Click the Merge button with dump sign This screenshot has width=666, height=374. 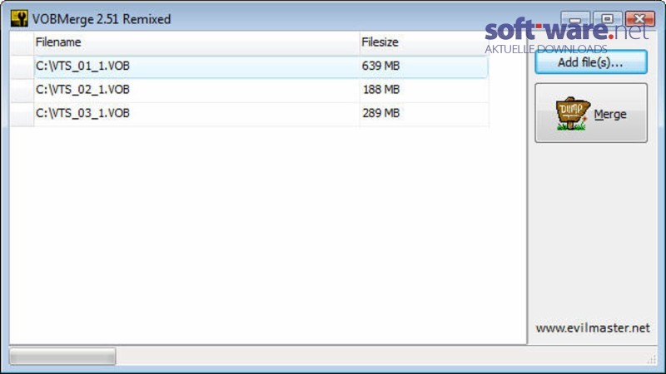click(591, 113)
